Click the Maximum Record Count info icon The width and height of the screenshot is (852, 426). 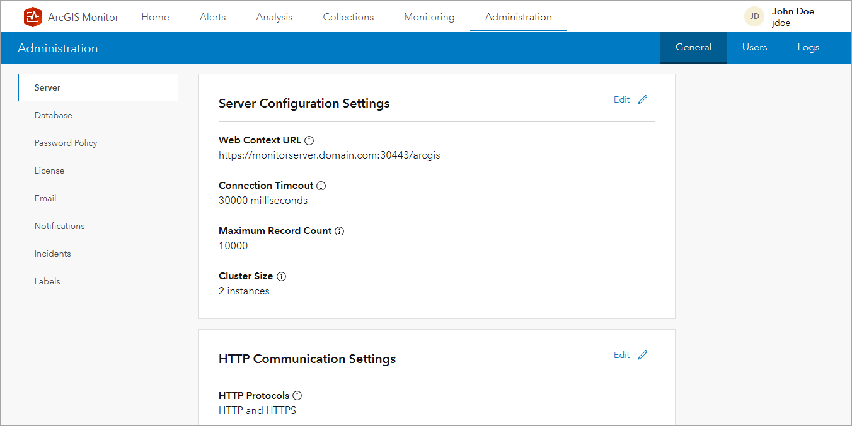[340, 231]
